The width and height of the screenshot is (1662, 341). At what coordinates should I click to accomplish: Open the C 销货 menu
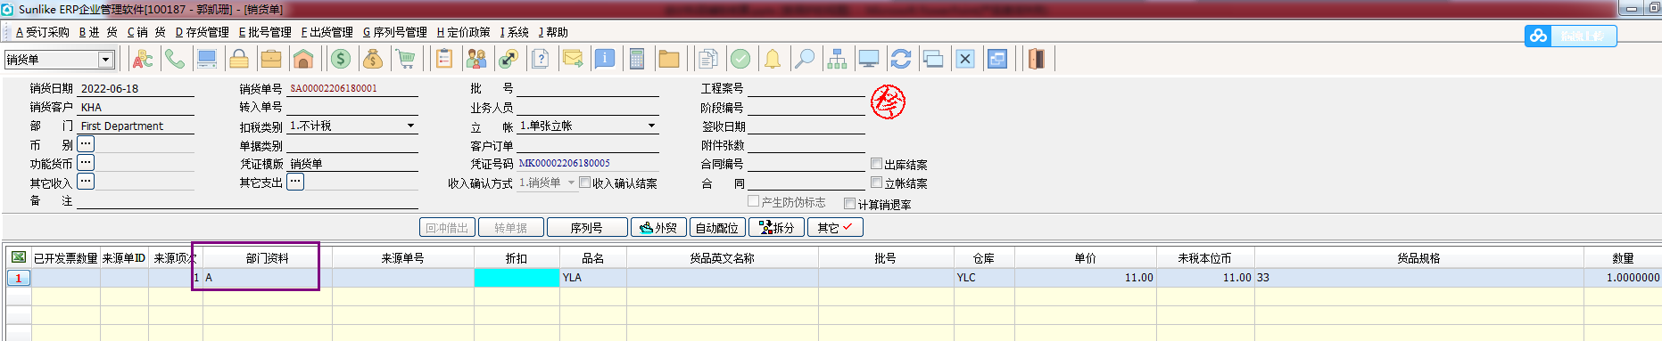[146, 32]
